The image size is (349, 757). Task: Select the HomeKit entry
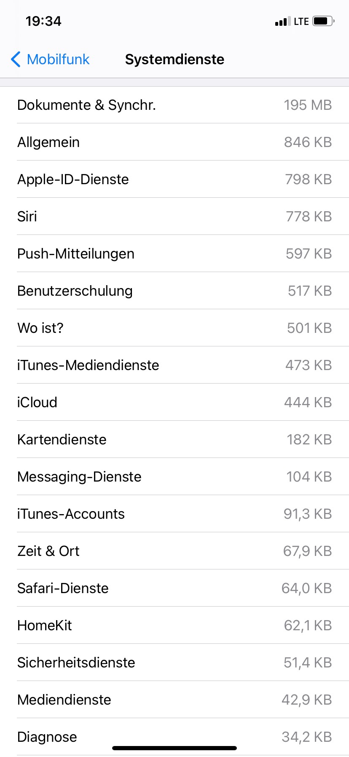coord(174,625)
